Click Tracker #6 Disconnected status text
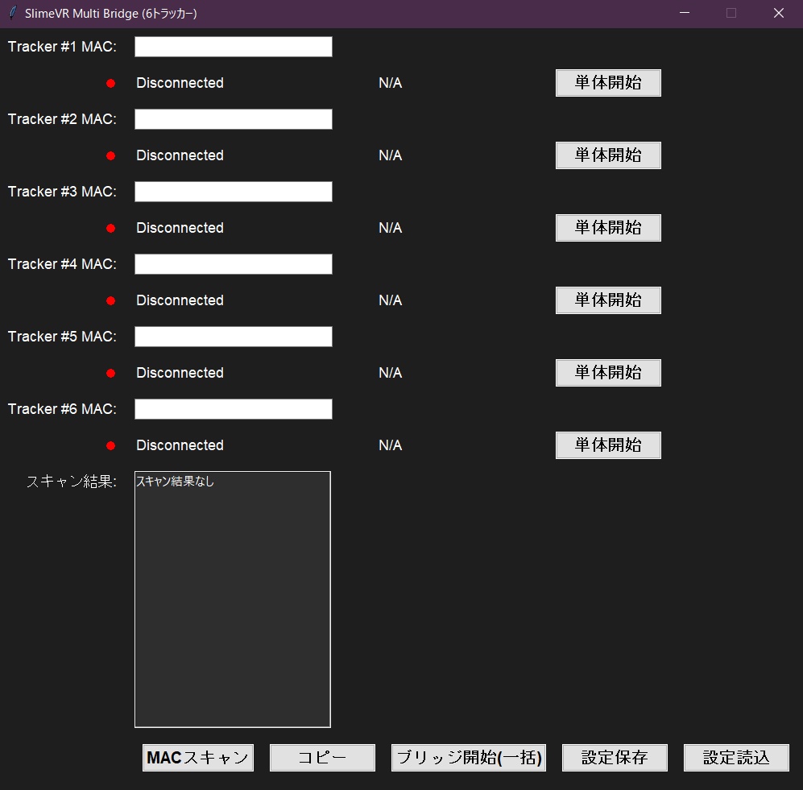Screen dimensions: 803x790 (180, 445)
